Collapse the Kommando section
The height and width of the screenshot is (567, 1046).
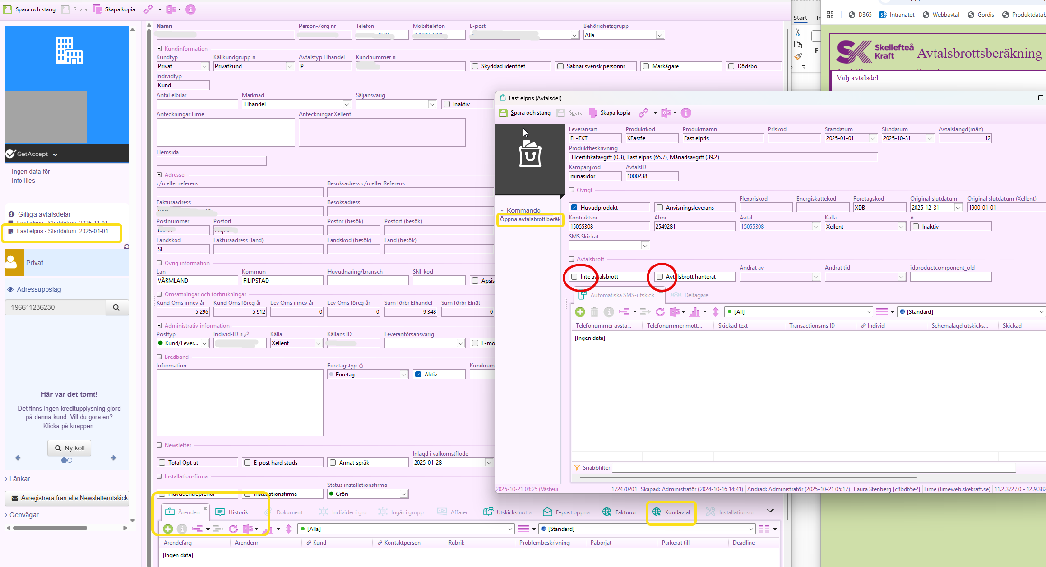click(x=502, y=210)
